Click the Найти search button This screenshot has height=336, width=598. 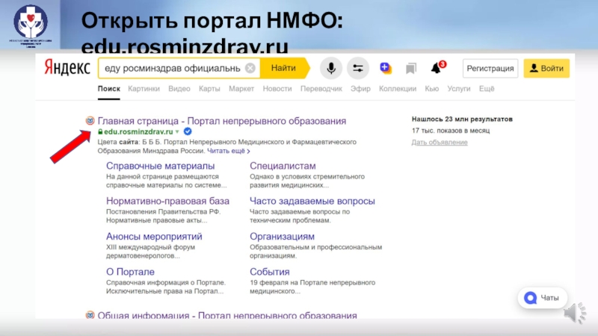click(285, 68)
